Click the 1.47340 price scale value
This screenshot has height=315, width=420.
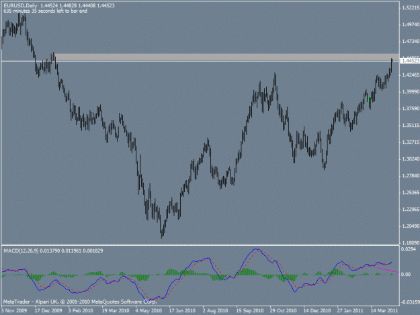[411, 41]
